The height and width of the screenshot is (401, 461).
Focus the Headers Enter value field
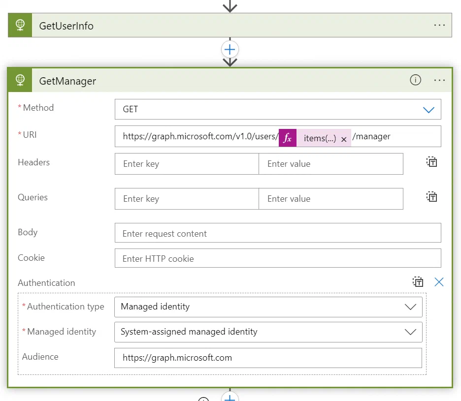pyautogui.click(x=331, y=164)
